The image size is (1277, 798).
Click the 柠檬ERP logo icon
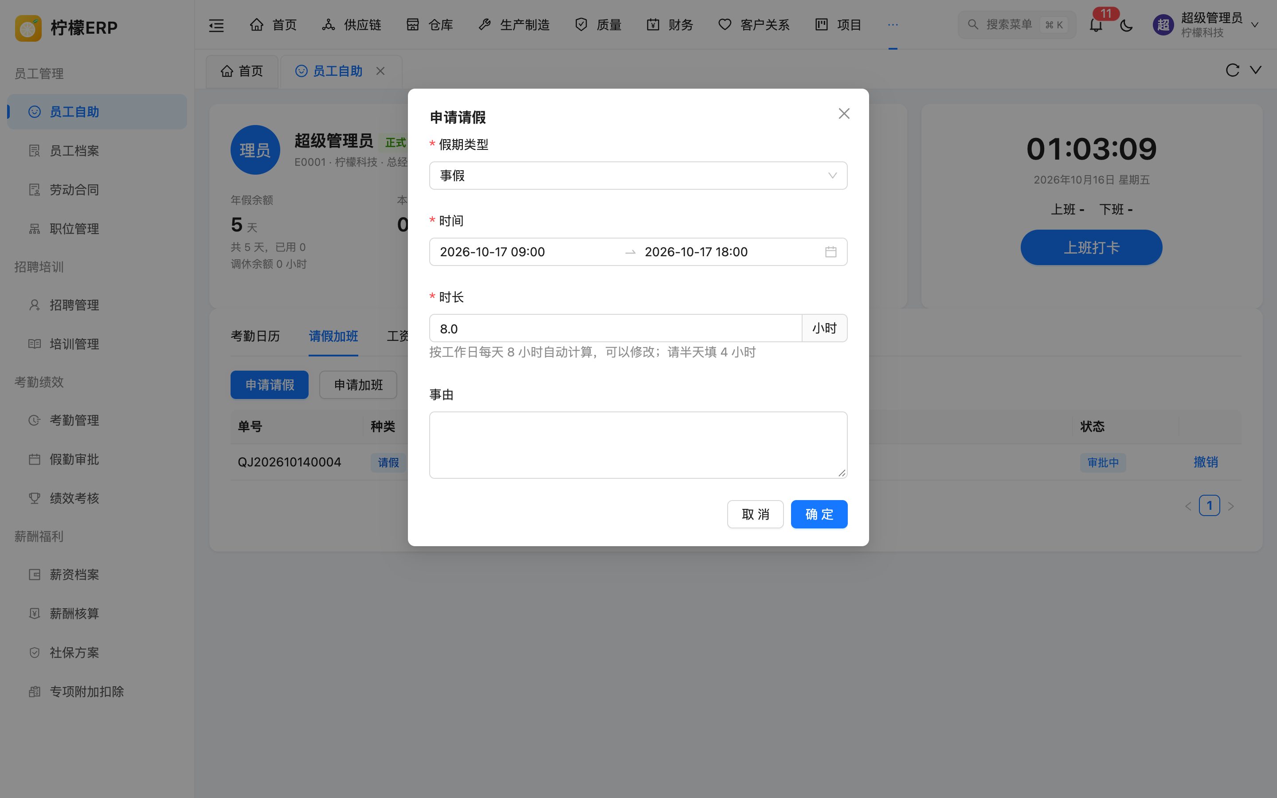(28, 27)
